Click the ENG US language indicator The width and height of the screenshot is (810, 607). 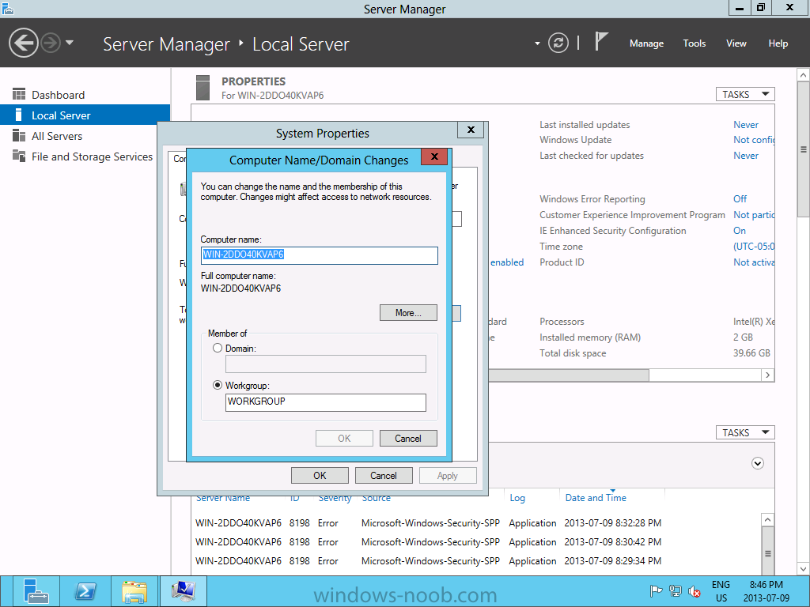coord(721,591)
